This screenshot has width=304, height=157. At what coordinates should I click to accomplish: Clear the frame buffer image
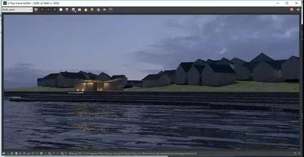[85, 9]
